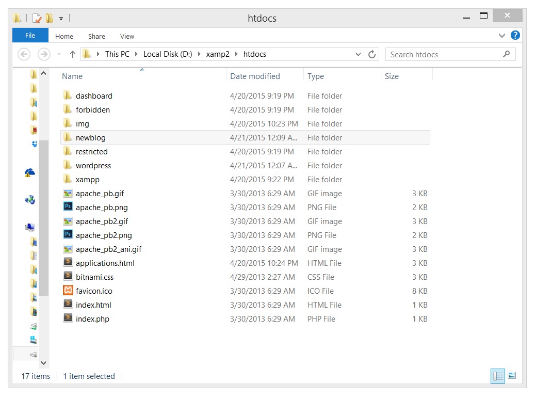The width and height of the screenshot is (535, 398).
Task: Click the blue Help question mark icon
Action: pos(515,36)
